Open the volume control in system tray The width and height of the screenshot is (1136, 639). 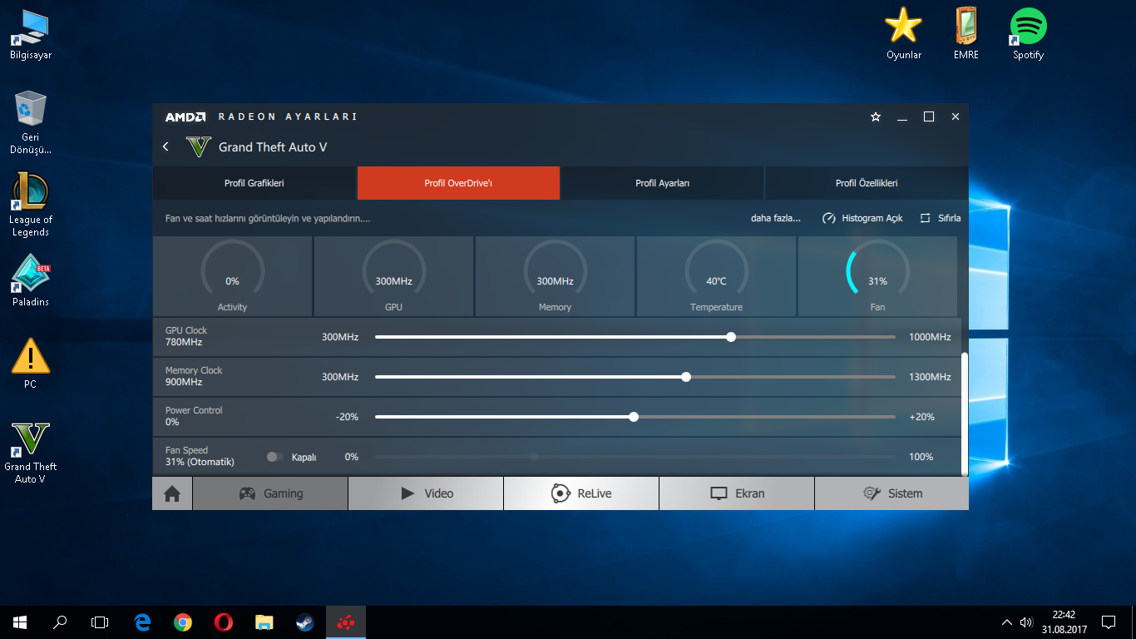tap(1026, 622)
